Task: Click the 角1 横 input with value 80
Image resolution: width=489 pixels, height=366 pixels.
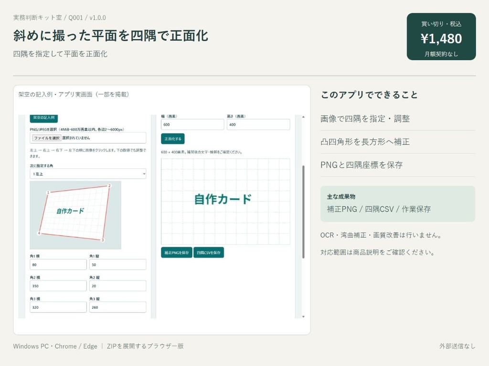Action: point(58,264)
